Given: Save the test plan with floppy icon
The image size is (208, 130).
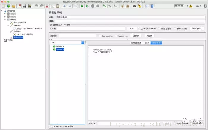Looking at the screenshot, I should pos(24,6).
